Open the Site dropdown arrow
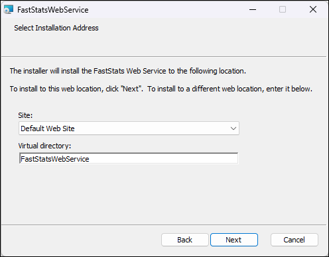The image size is (329, 257). coord(233,128)
